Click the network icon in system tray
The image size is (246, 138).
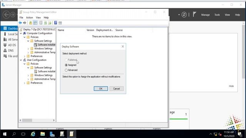click(x=215, y=134)
